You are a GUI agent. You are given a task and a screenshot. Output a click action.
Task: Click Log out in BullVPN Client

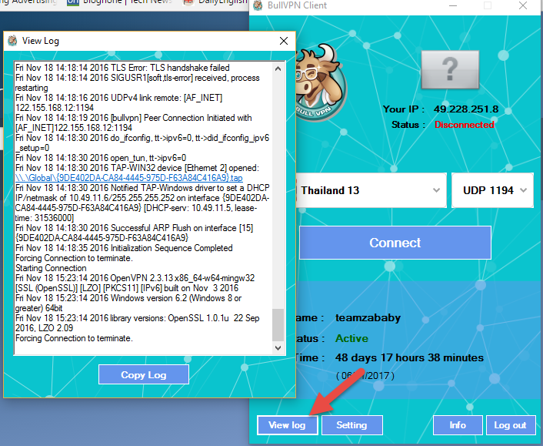point(510,425)
